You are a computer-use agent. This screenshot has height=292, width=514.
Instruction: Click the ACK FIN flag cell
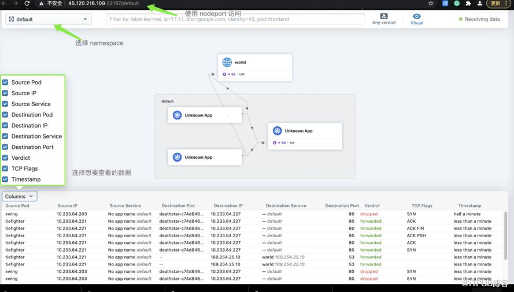pos(415,228)
